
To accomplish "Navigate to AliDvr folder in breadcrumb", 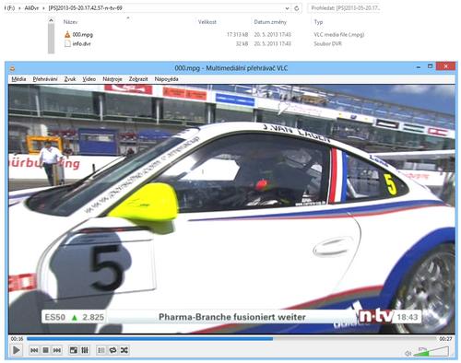I will pyautogui.click(x=31, y=8).
